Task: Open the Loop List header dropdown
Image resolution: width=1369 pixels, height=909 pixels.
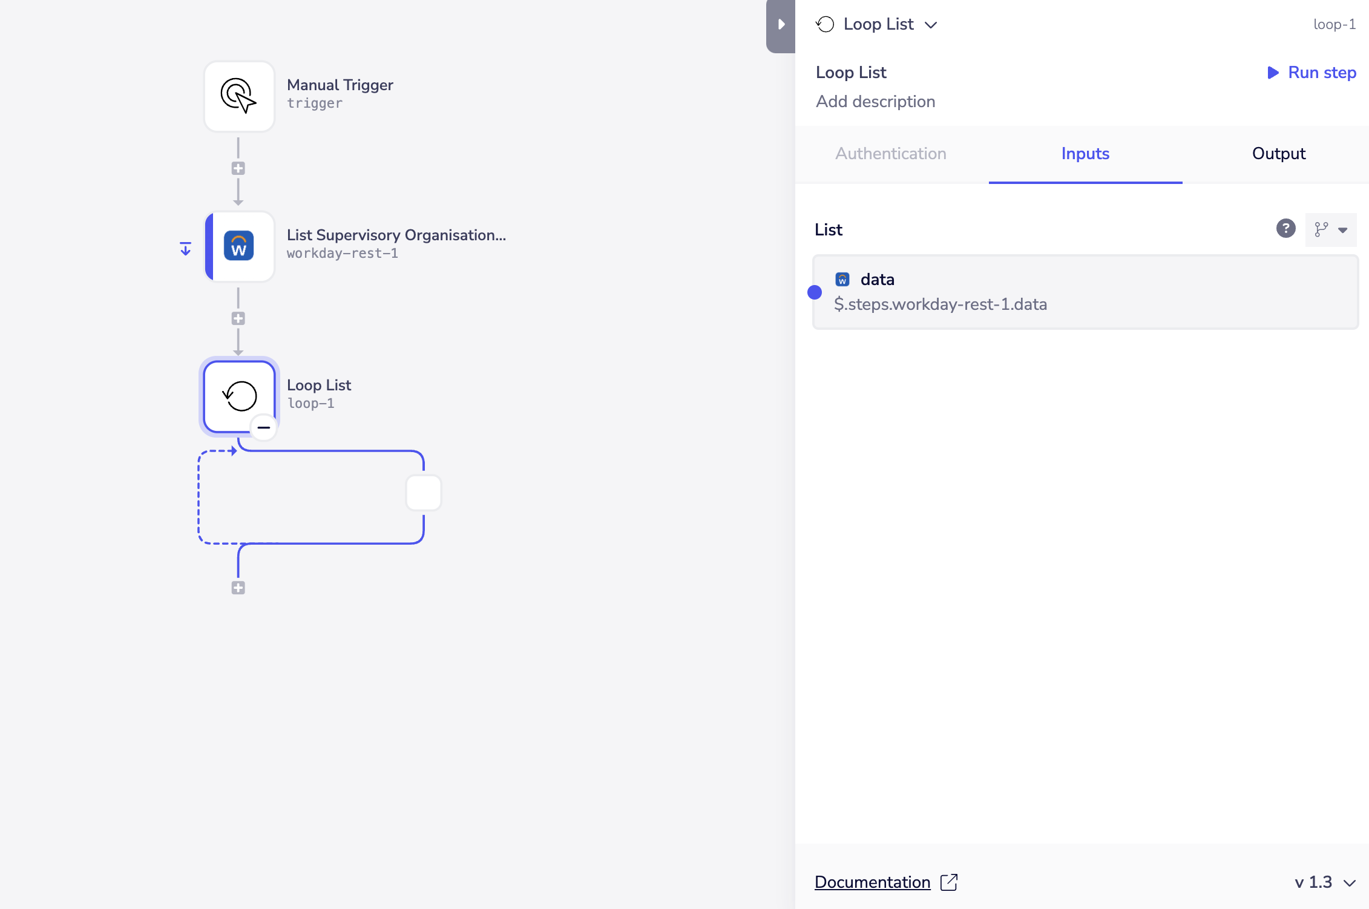Action: point(931,25)
